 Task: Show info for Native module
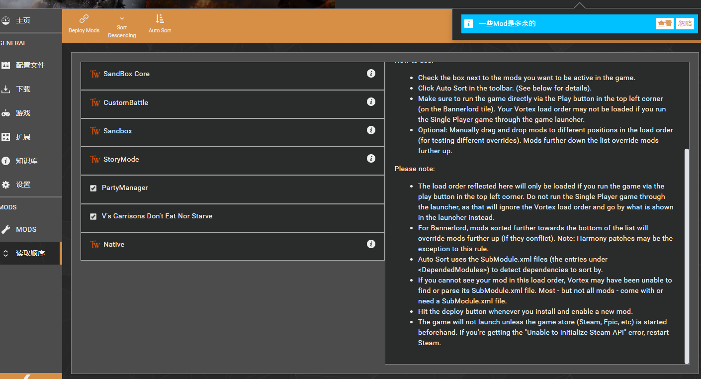[x=371, y=244]
